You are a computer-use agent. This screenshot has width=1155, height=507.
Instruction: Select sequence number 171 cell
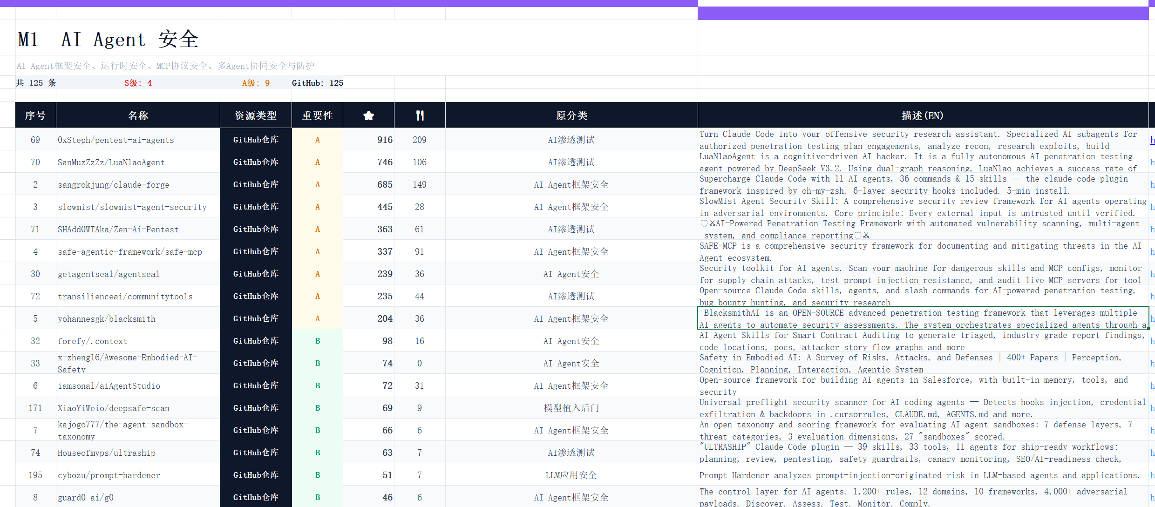tap(35, 408)
